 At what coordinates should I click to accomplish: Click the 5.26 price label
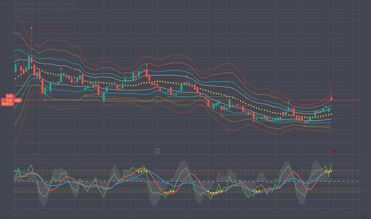tap(9, 96)
